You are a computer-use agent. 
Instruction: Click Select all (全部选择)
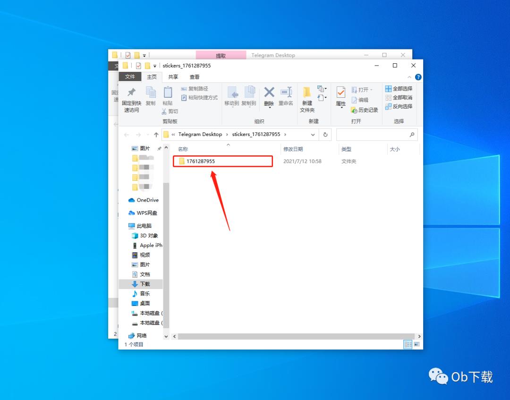click(x=399, y=88)
